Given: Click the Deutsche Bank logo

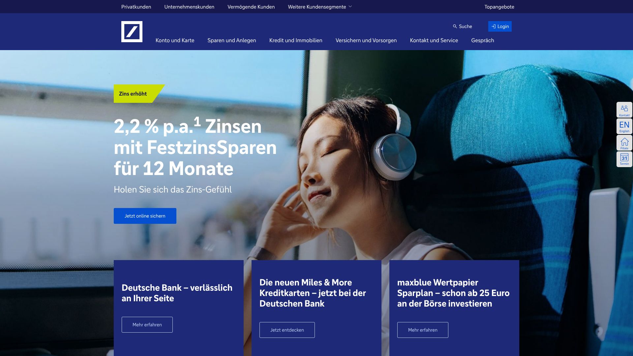Looking at the screenshot, I should [x=132, y=32].
